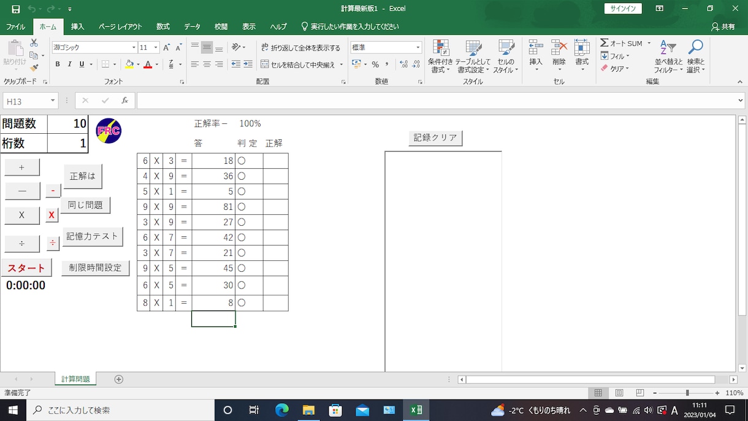Click the 正解は button
The image size is (748, 421).
(83, 176)
